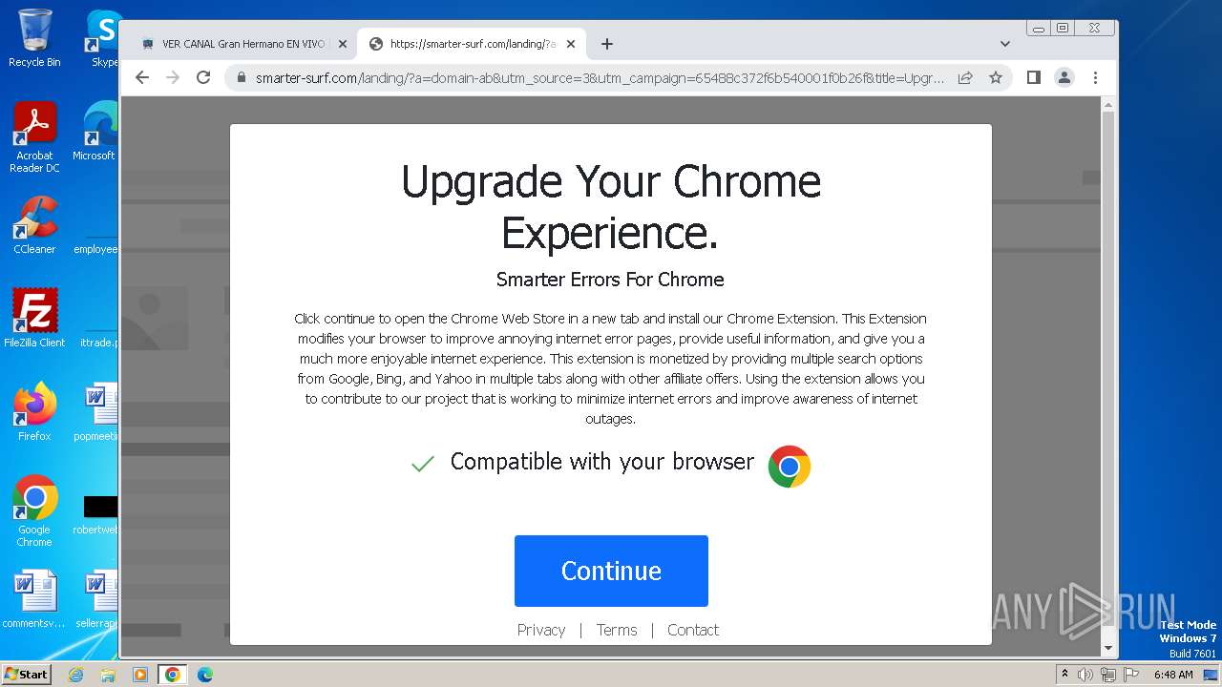Open the Terms link

click(617, 630)
